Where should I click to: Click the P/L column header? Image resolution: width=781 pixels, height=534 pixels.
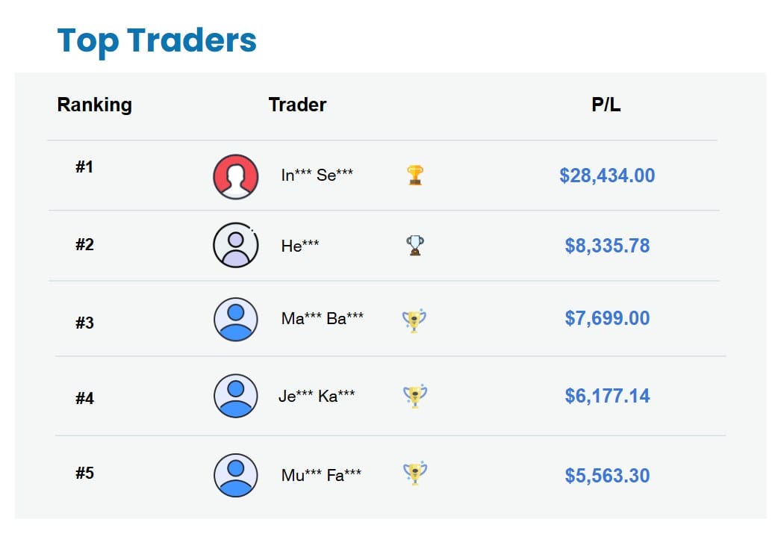606,105
